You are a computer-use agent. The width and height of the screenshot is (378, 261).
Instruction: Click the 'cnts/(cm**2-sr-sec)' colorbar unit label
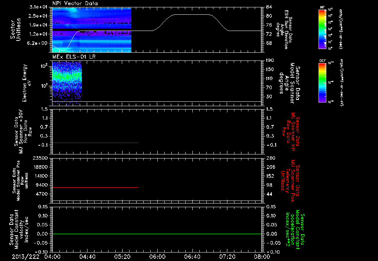tap(341, 29)
